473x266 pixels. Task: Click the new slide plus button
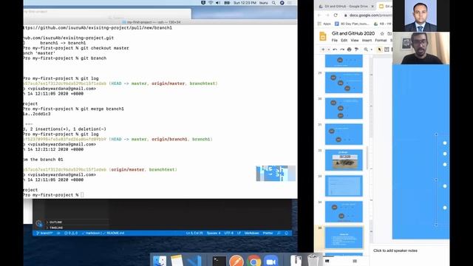pyautogui.click(x=323, y=50)
